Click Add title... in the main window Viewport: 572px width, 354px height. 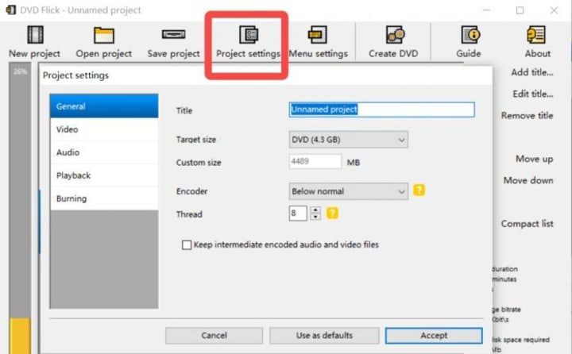[x=531, y=72]
